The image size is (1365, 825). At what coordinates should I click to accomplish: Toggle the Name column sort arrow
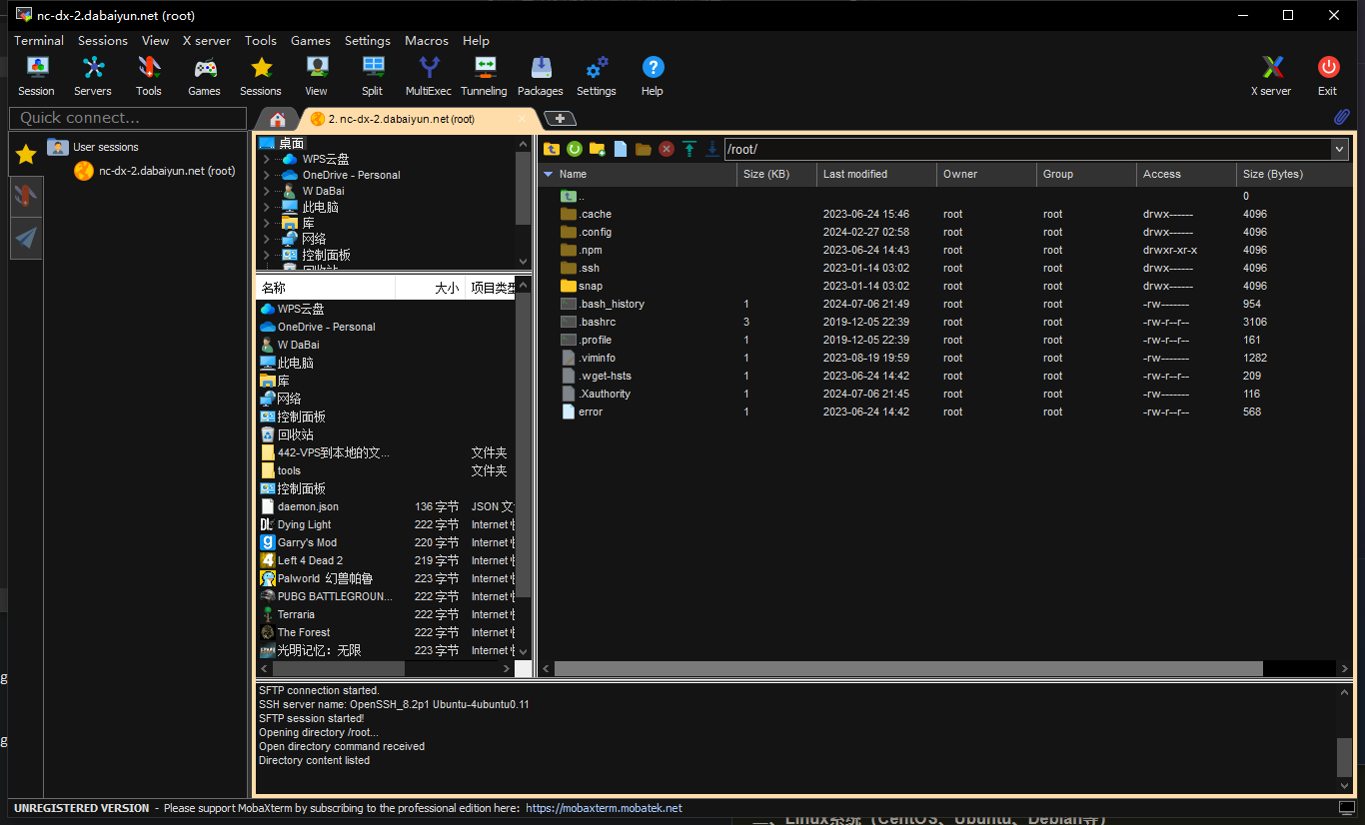[x=548, y=174]
